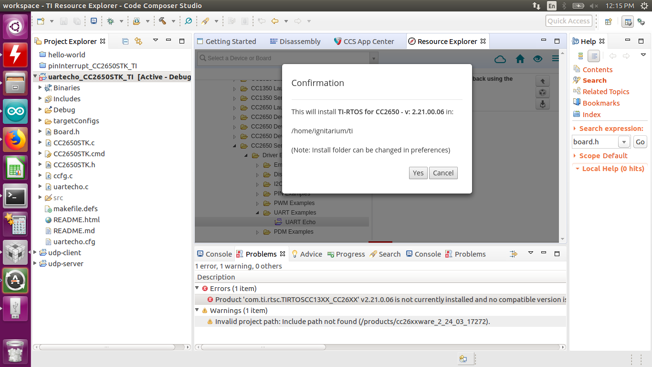652x367 pixels.
Task: Open LibreOffice Calc from the launcher
Action: coord(15,168)
